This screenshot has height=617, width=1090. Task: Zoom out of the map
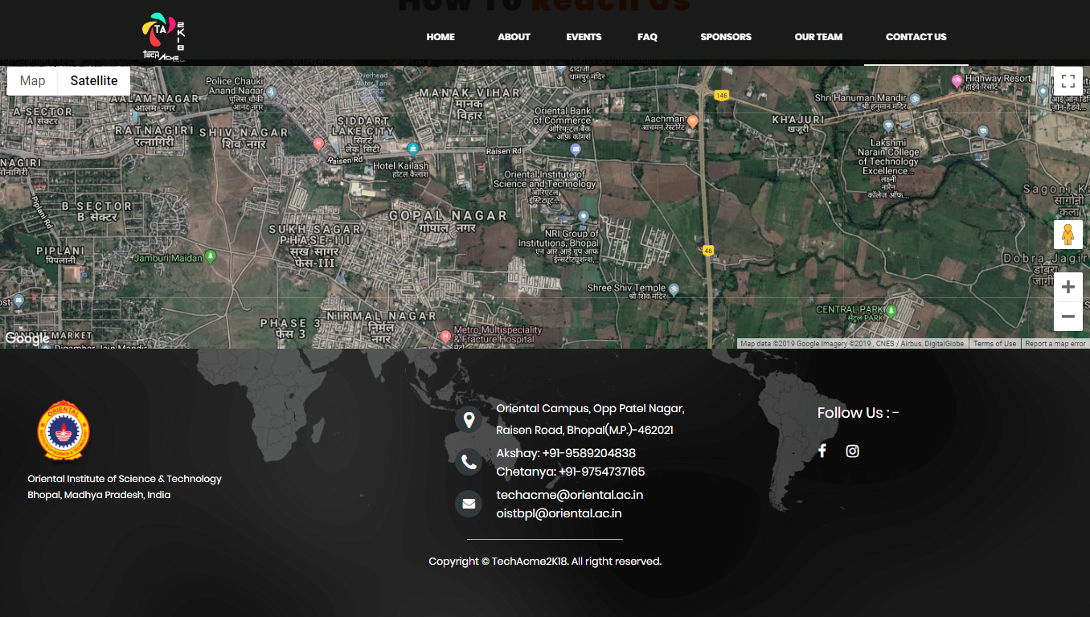coord(1067,317)
